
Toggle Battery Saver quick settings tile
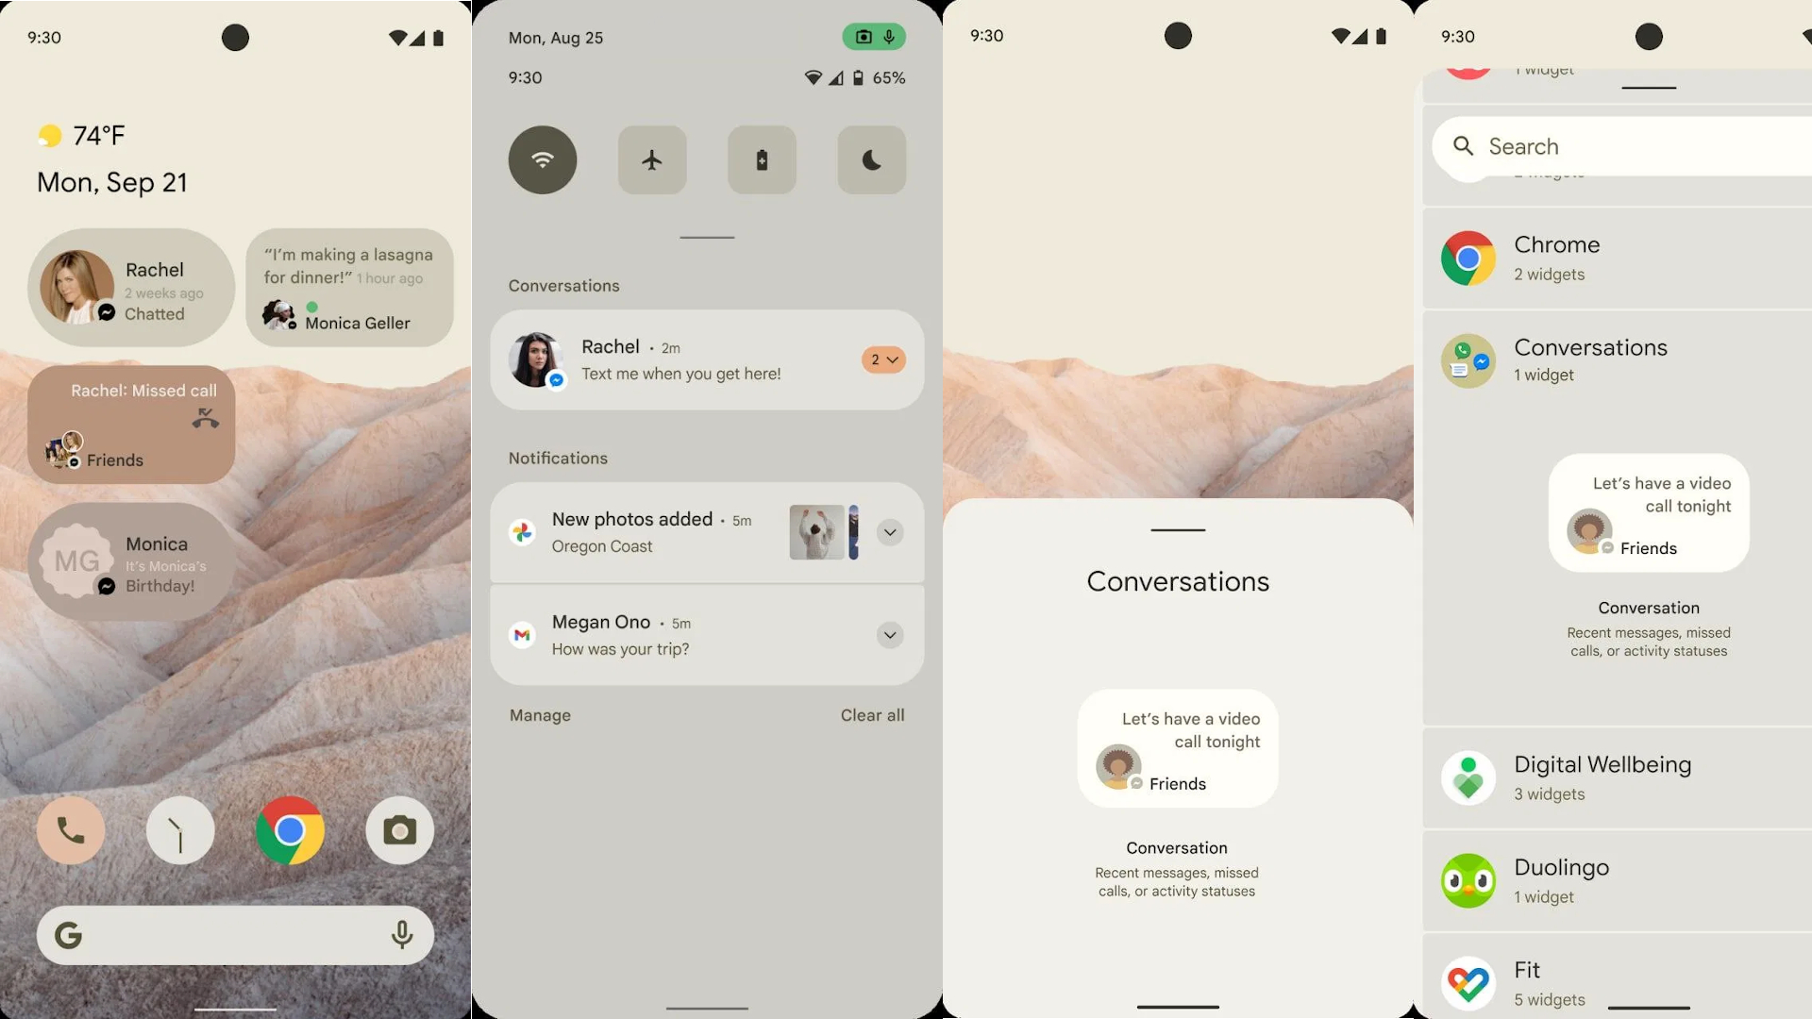[x=762, y=159]
